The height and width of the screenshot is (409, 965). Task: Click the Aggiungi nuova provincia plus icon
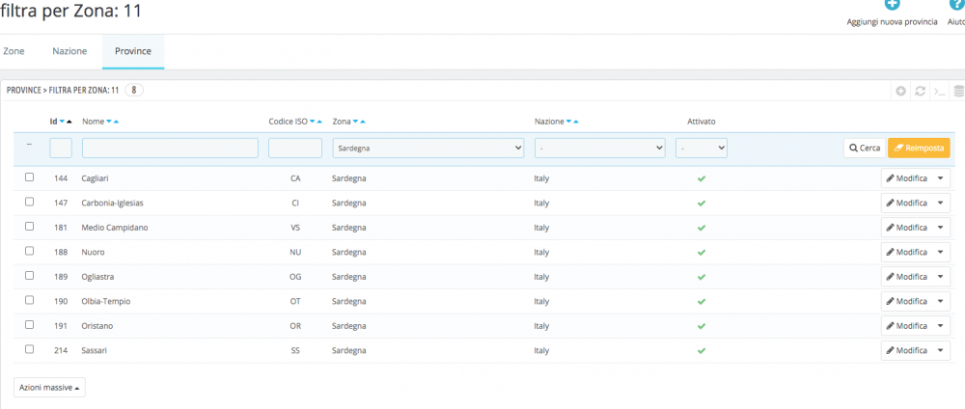click(892, 4)
